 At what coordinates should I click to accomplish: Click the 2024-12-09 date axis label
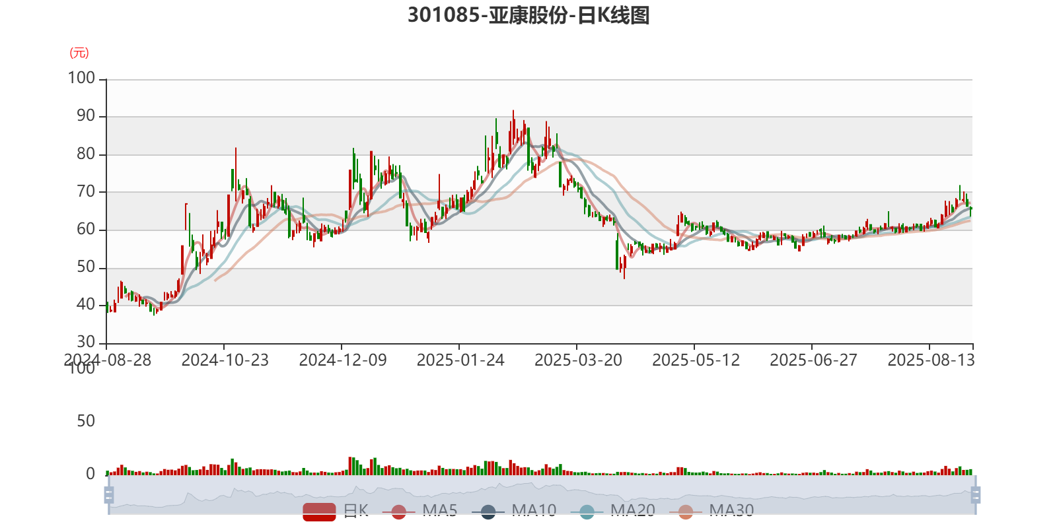343,360
